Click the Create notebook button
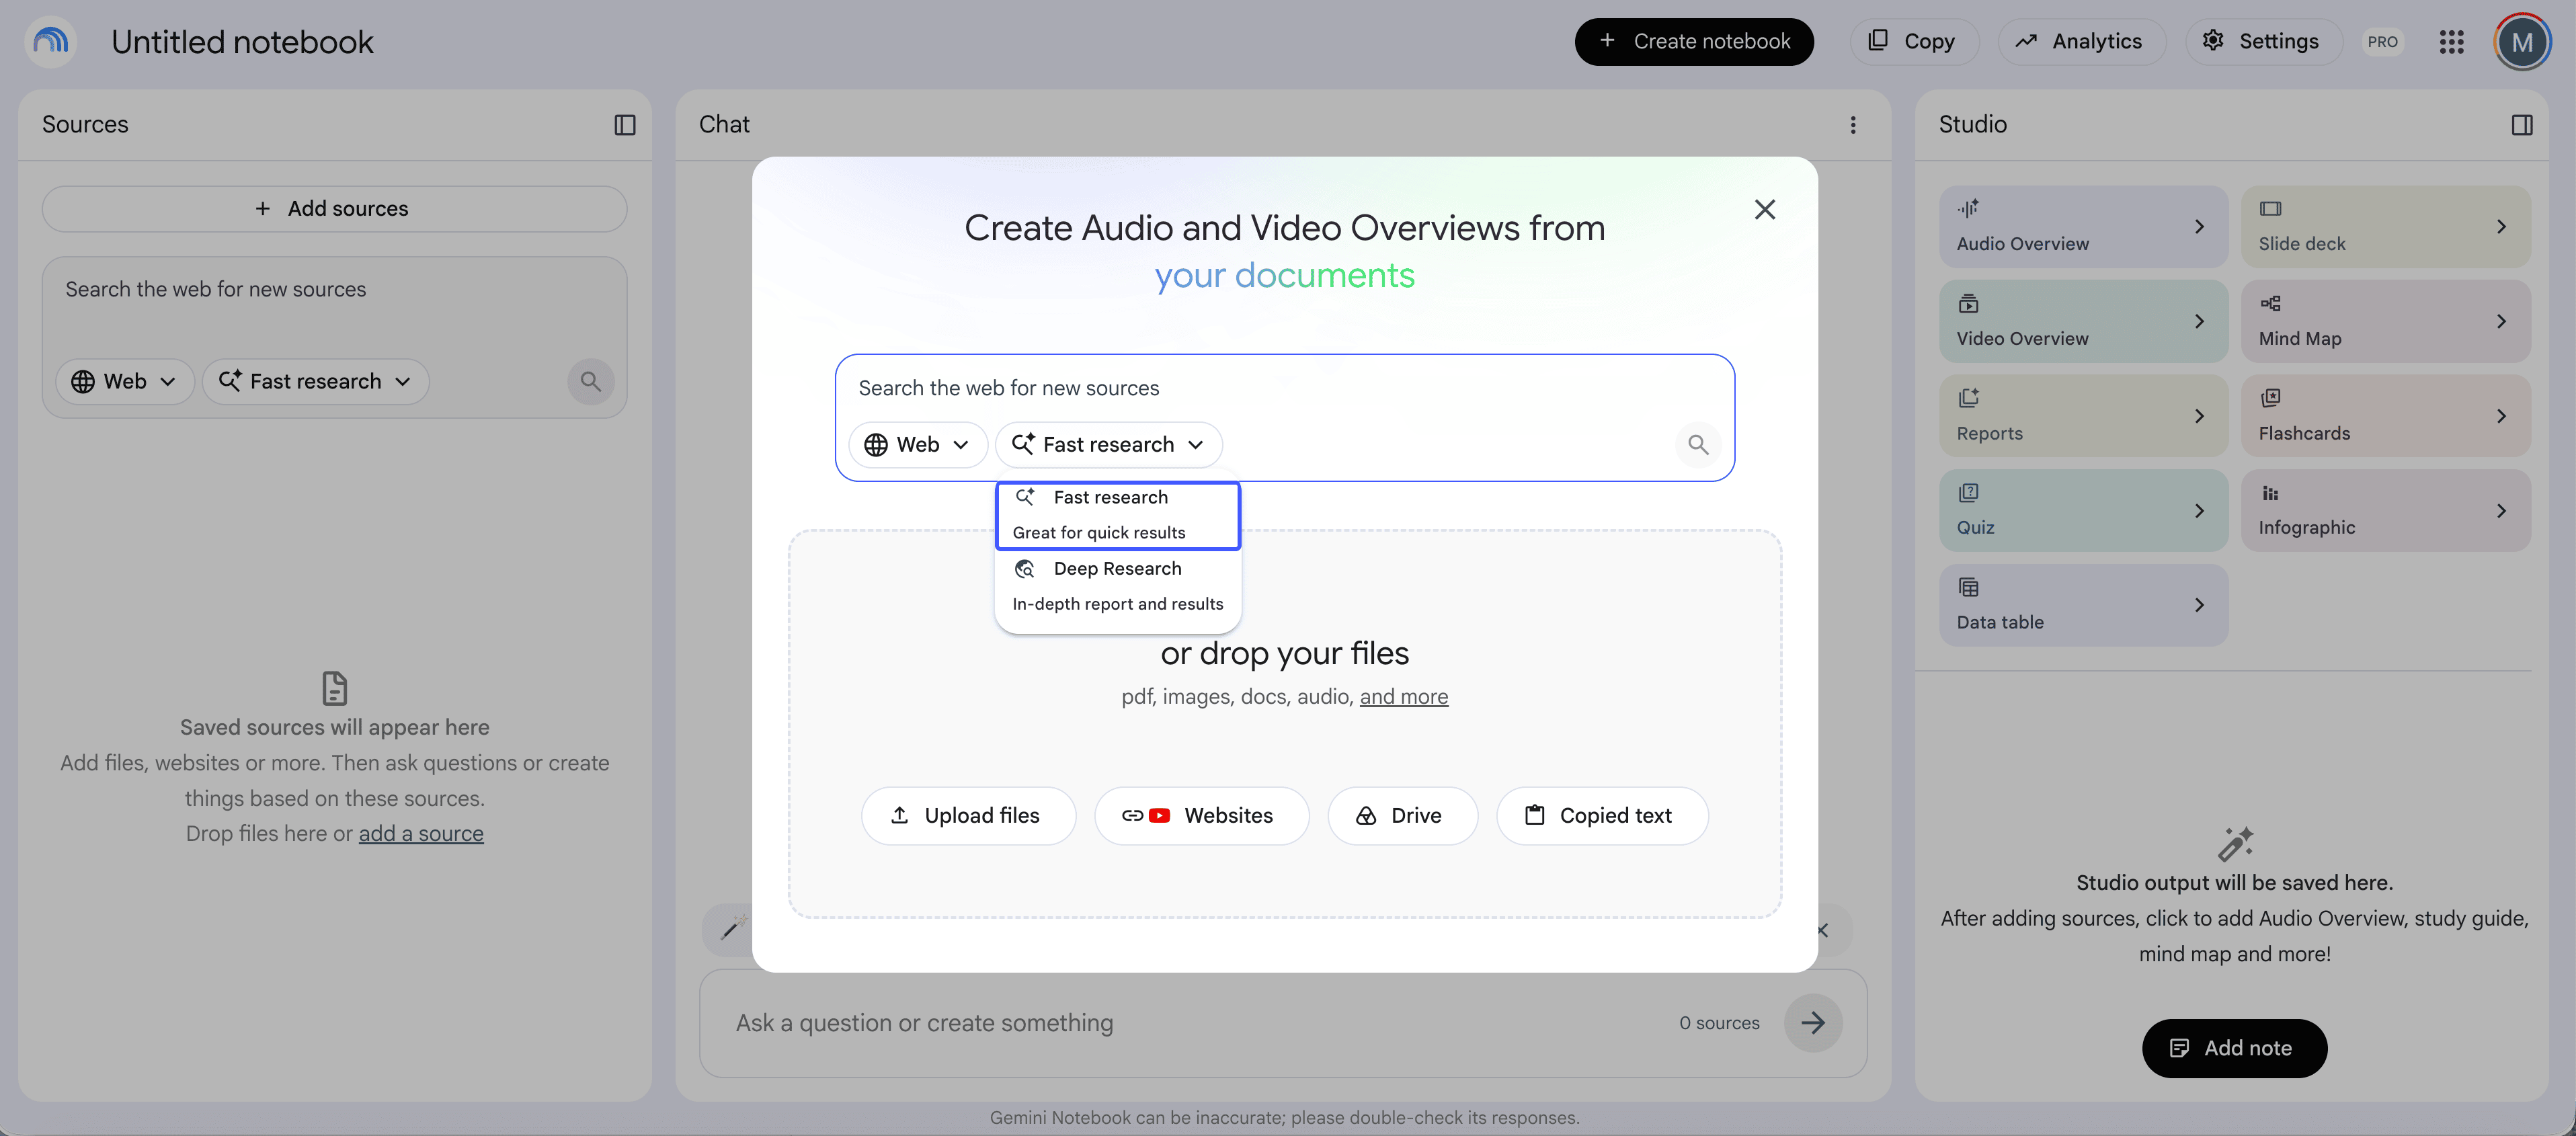 click(x=1694, y=42)
